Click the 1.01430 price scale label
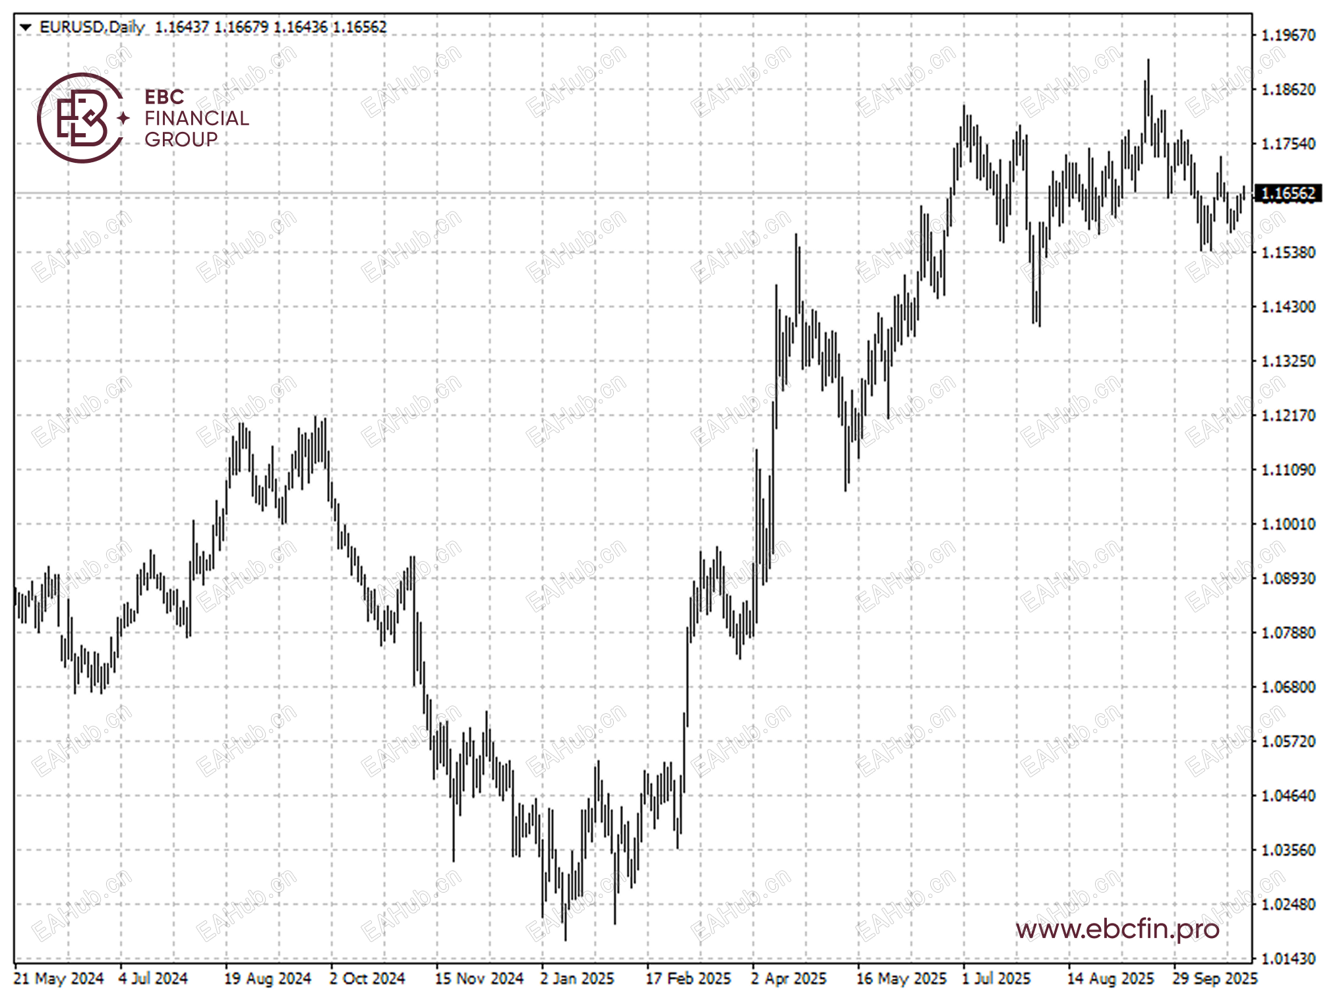The width and height of the screenshot is (1337, 1006). [1288, 959]
